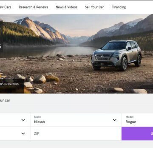Expand the Model dropdown showing Rogue
The height and width of the screenshot is (153, 153).
point(137,120)
